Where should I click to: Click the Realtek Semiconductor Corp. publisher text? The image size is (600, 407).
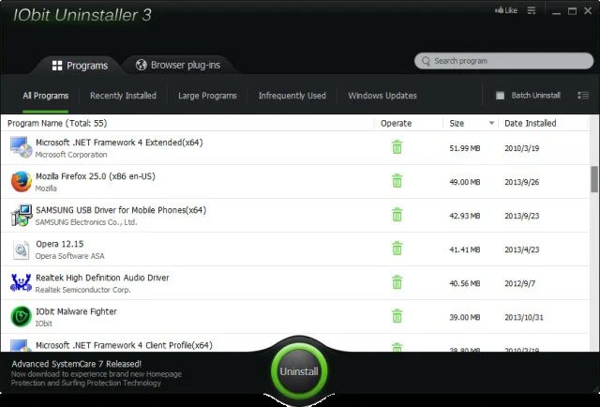coord(82,290)
